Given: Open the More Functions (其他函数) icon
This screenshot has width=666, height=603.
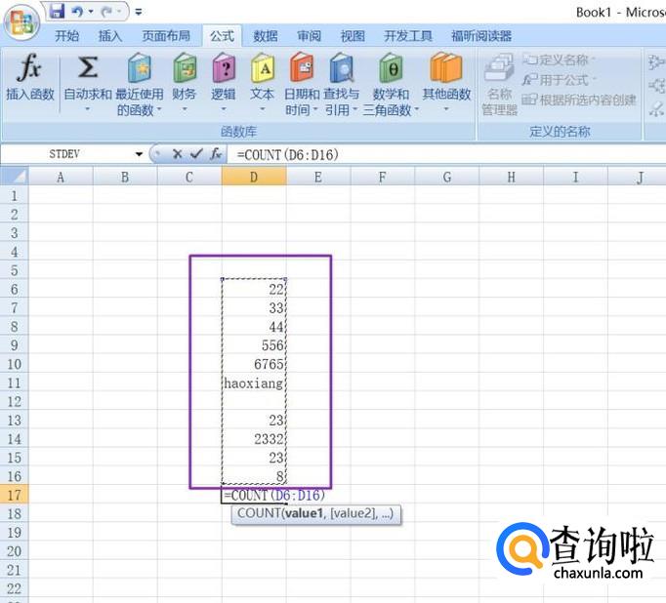Looking at the screenshot, I should tap(445, 70).
